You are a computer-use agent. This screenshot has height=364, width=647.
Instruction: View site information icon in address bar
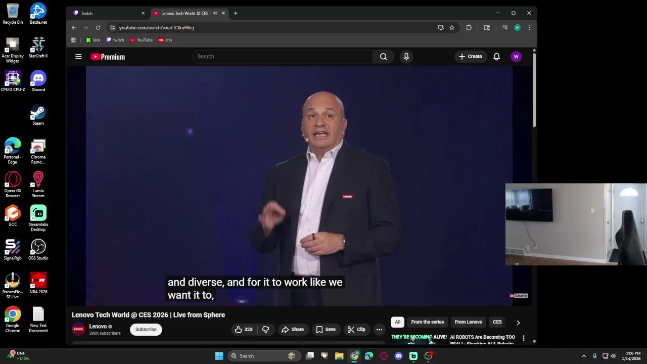pos(112,28)
